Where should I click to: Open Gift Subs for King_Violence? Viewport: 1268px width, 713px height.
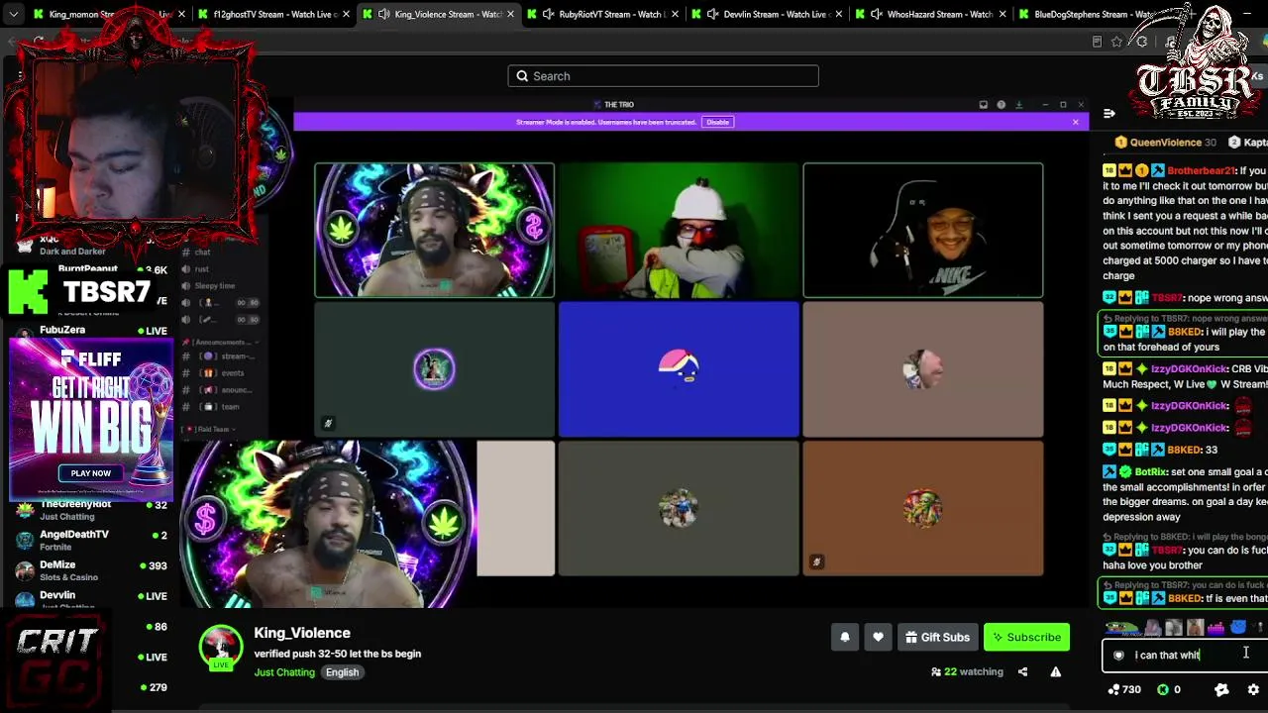pos(937,638)
